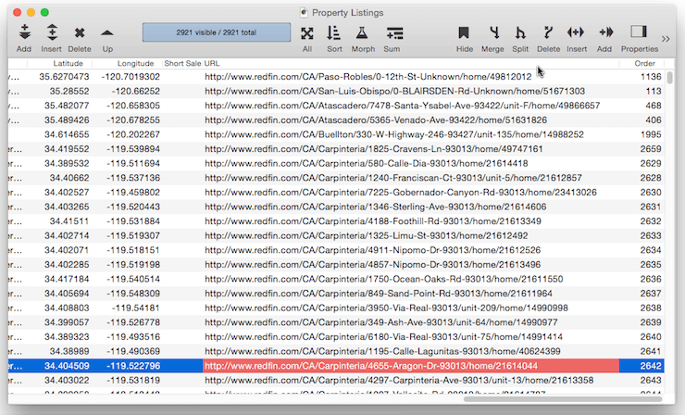This screenshot has height=415, width=685.
Task: Click the 2921 visible / 2921 total box
Action: 217,32
